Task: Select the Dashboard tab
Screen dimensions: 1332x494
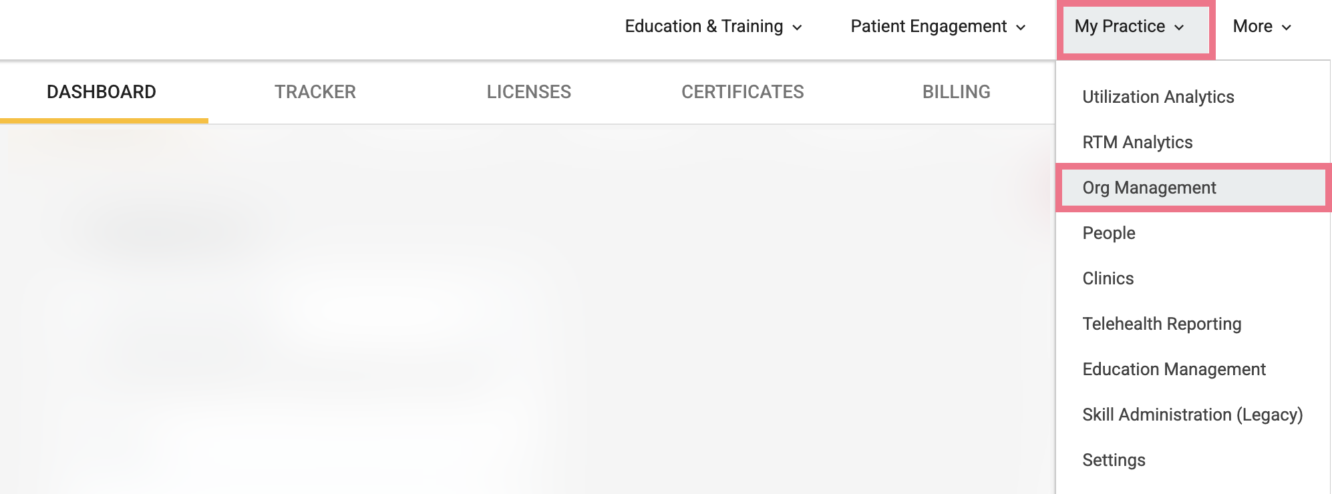Action: click(x=102, y=92)
